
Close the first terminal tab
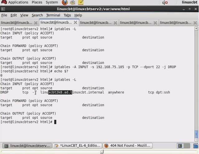click(x=36, y=23)
